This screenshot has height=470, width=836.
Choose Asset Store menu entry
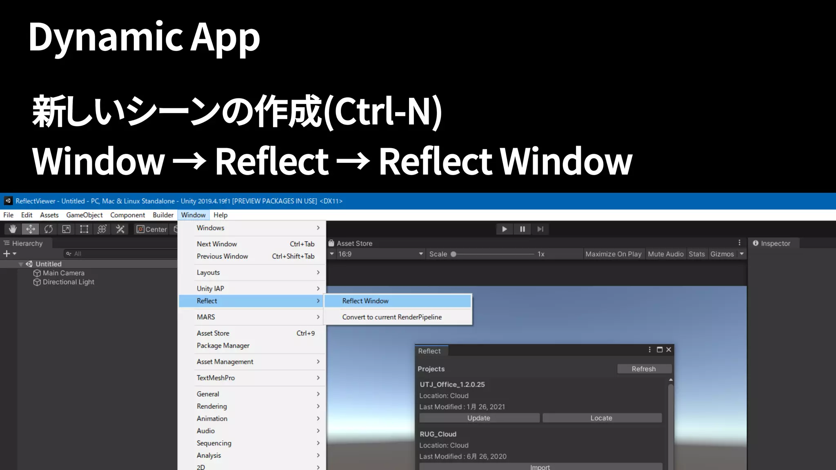(252, 333)
